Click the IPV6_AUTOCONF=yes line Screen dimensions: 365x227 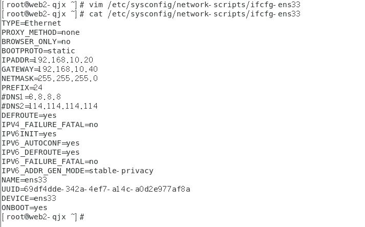click(x=40, y=143)
